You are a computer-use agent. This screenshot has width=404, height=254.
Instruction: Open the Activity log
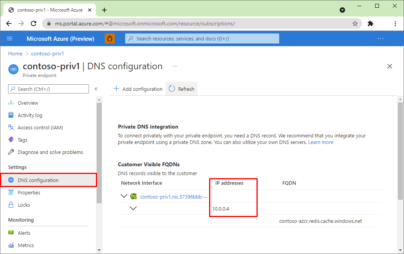30,115
